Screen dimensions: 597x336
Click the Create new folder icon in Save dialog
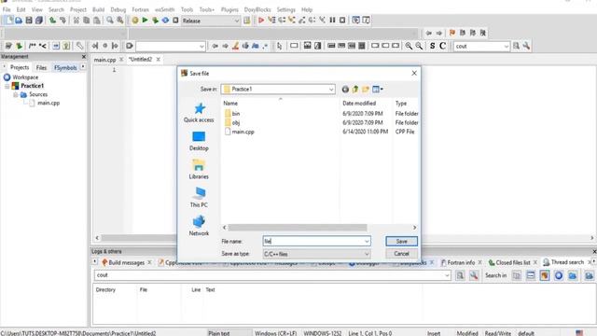point(366,90)
